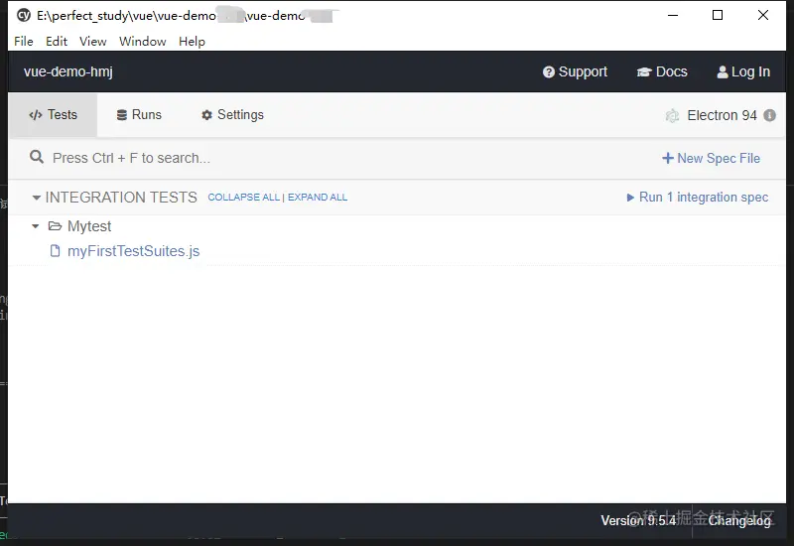Close the Cypress window
Image resolution: width=794 pixels, height=546 pixels.
pos(763,15)
